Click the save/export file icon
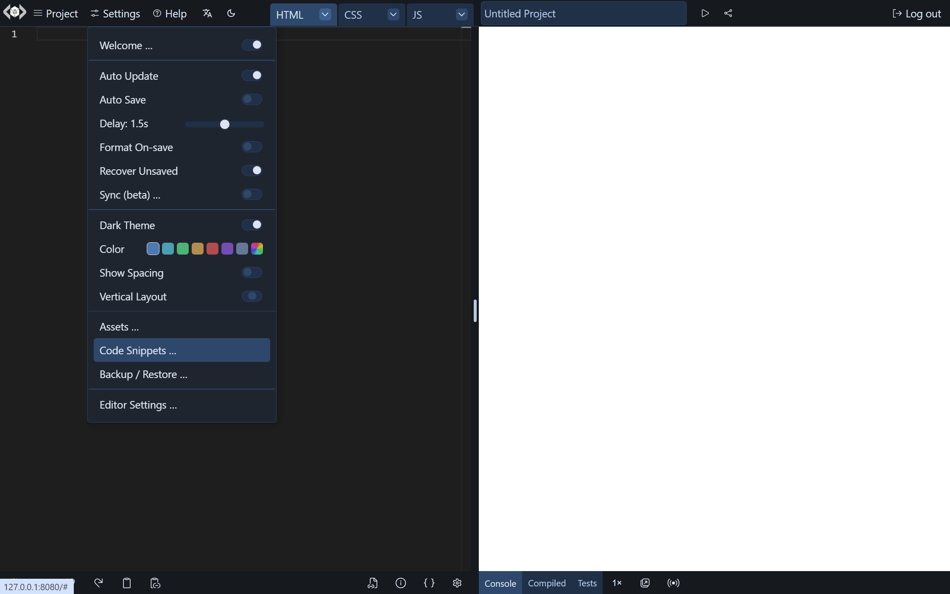 372,583
